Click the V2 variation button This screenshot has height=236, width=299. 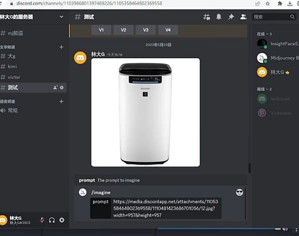click(123, 30)
